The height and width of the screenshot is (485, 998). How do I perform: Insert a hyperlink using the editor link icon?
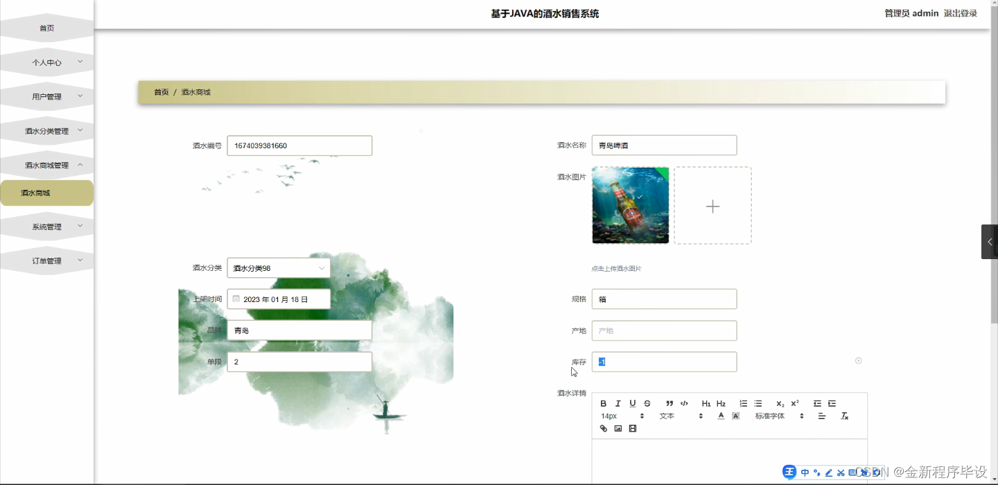603,428
